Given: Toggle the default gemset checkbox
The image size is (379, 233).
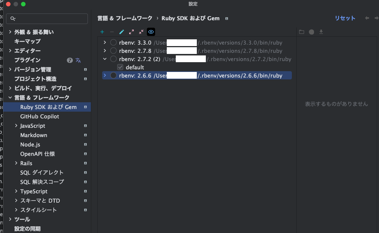Looking at the screenshot, I should (x=120, y=67).
